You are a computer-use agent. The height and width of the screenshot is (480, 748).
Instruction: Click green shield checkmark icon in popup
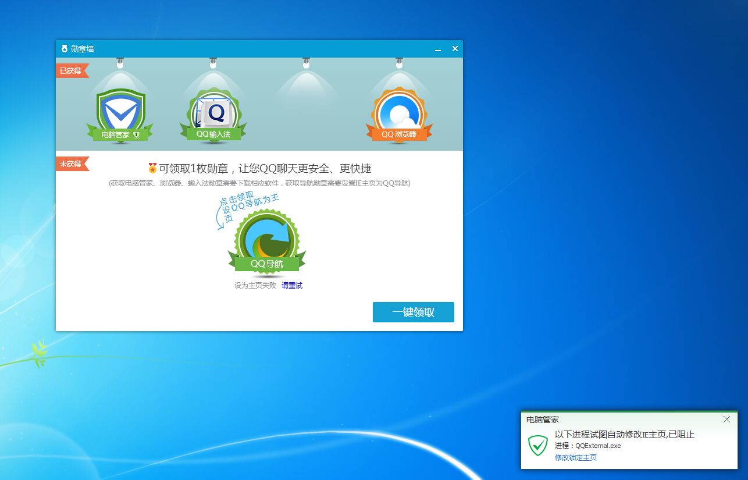(x=538, y=445)
